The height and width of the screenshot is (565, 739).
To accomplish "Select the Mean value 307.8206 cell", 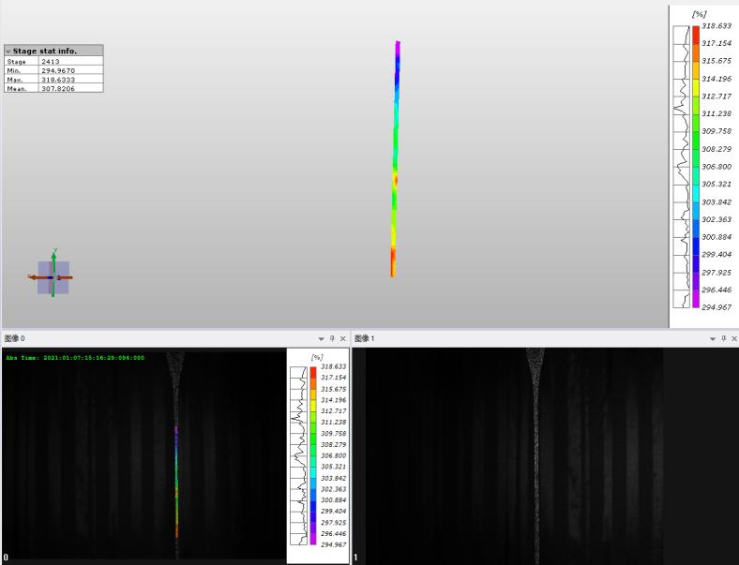I will click(70, 88).
